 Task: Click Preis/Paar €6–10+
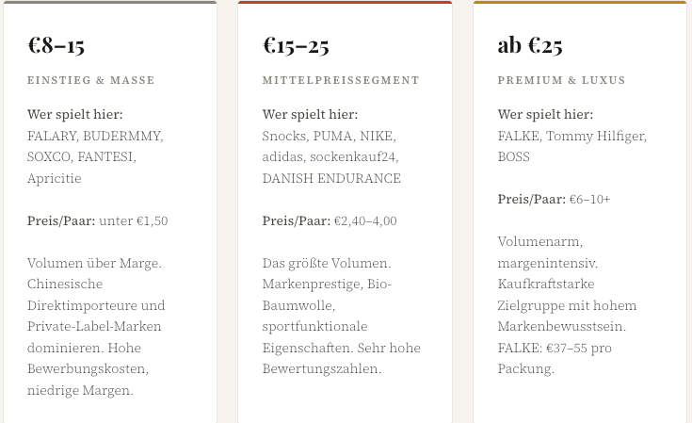coord(554,200)
